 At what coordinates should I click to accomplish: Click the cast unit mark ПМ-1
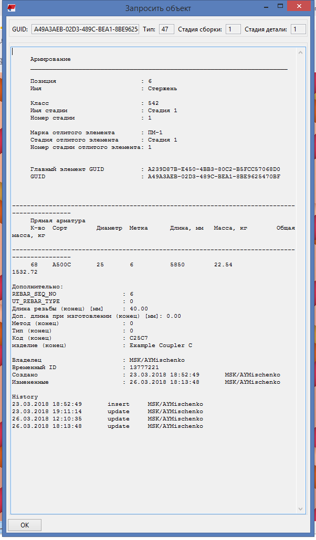tap(155, 133)
